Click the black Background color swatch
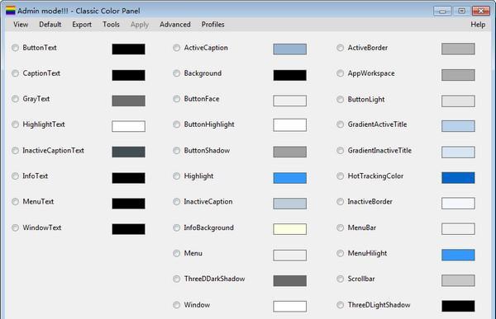The width and height of the screenshot is (496, 319). tap(290, 75)
